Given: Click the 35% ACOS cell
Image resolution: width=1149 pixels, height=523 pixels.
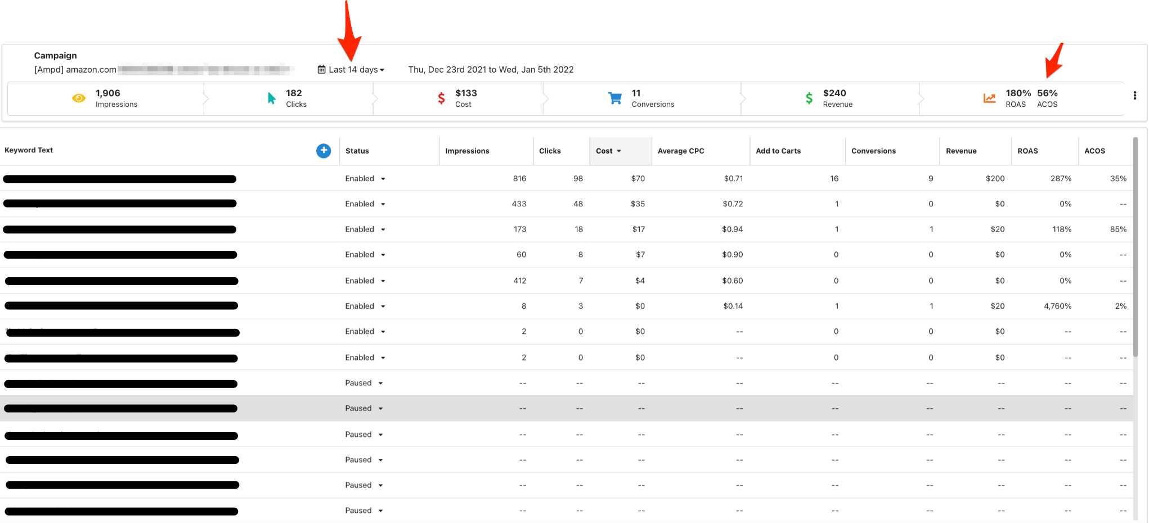Looking at the screenshot, I should click(1118, 179).
